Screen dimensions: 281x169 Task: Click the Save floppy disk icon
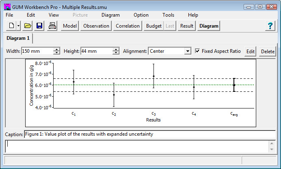[39, 26]
